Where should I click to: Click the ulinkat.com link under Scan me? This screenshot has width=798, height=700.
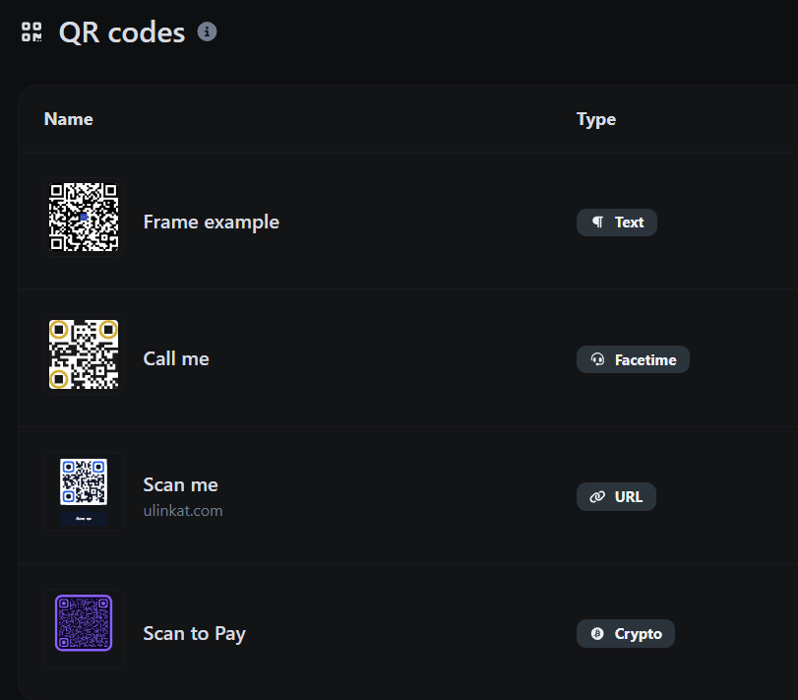click(183, 511)
